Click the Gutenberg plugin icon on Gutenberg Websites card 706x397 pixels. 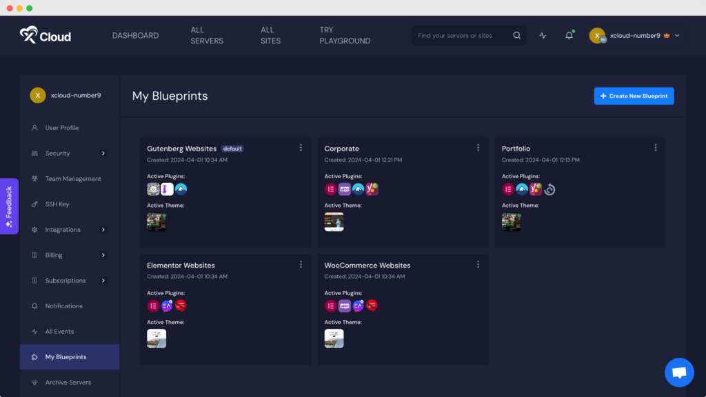(153, 189)
